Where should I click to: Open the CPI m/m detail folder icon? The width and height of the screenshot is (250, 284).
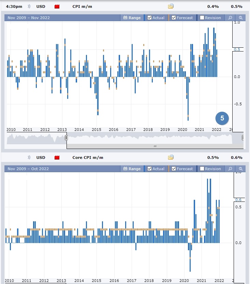pyautogui.click(x=171, y=6)
